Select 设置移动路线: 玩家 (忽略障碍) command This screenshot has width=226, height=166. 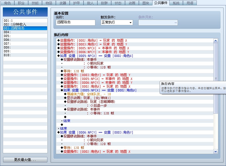click(x=135, y=102)
